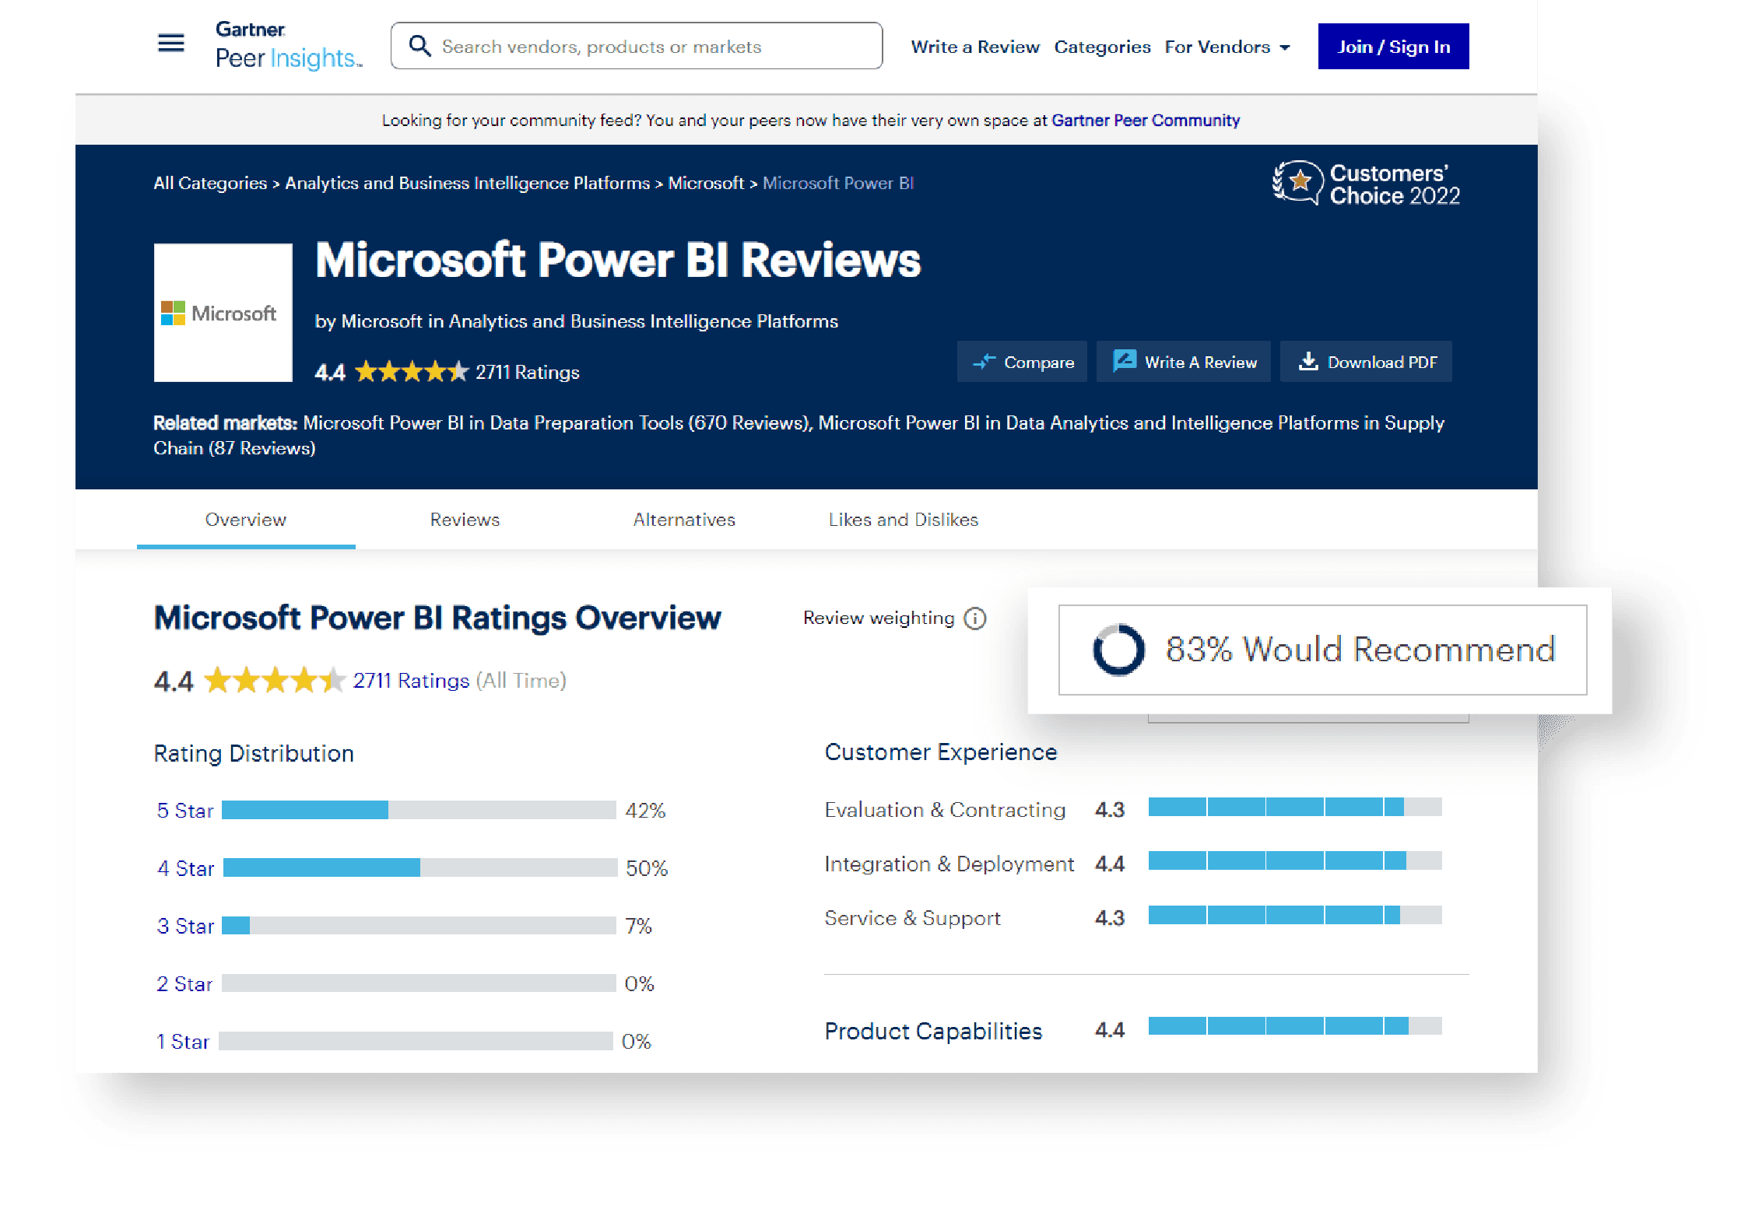The width and height of the screenshot is (1762, 1209).
Task: Open the Alternatives tab
Action: (x=683, y=520)
